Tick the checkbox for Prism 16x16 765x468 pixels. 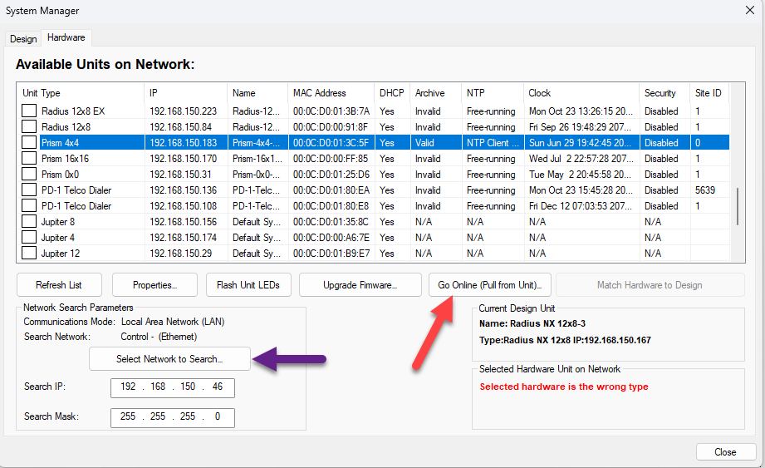tap(29, 159)
